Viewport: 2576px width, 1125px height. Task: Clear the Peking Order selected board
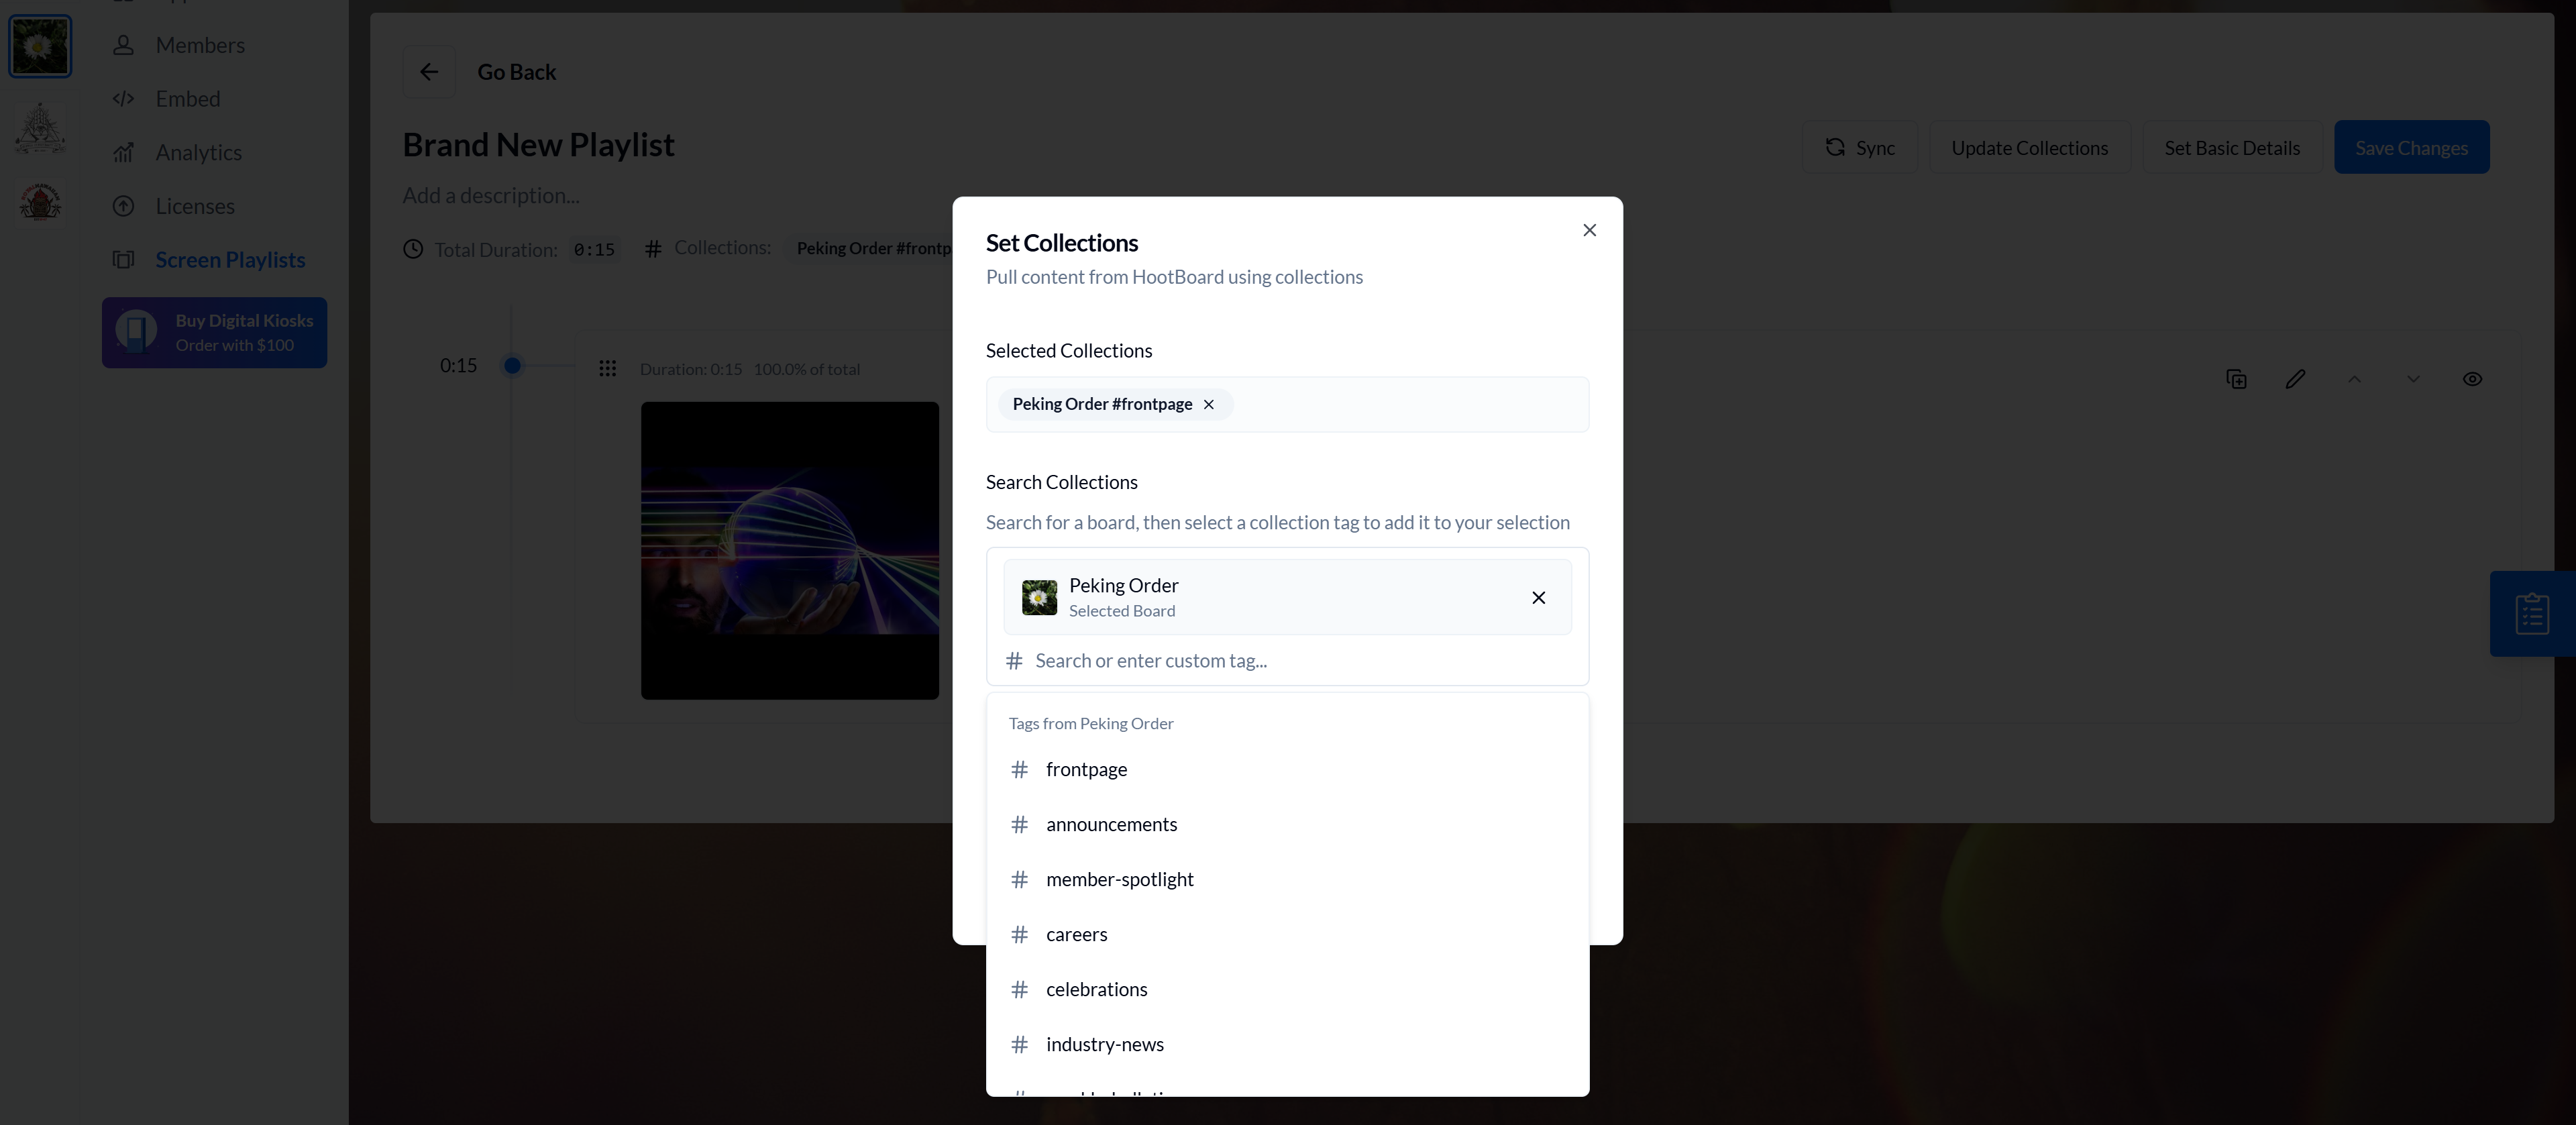(1539, 597)
